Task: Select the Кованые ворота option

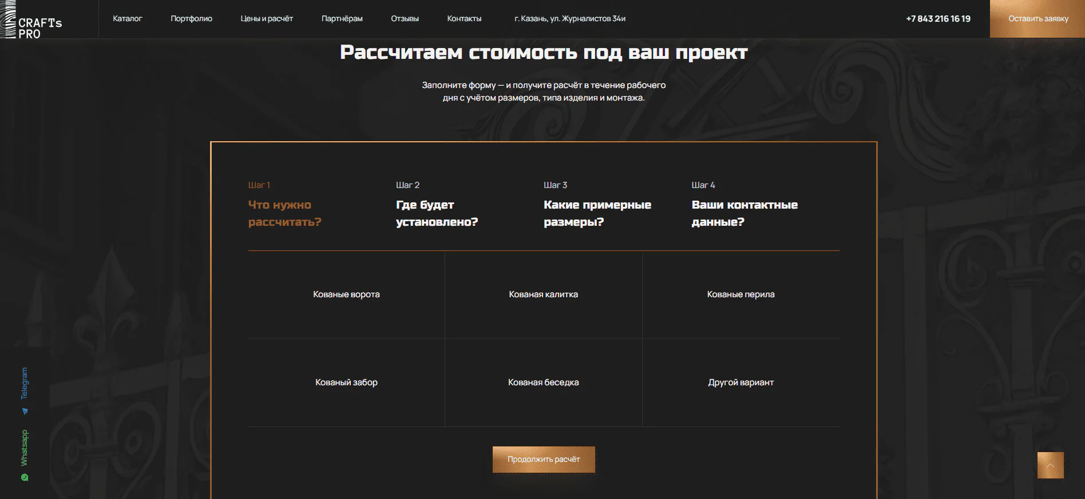Action: click(346, 294)
